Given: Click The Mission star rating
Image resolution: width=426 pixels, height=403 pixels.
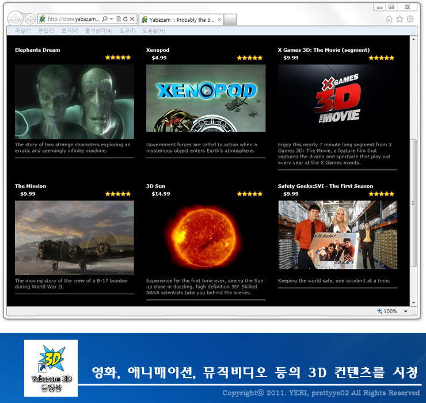Looking at the screenshot, I should pyautogui.click(x=118, y=194).
